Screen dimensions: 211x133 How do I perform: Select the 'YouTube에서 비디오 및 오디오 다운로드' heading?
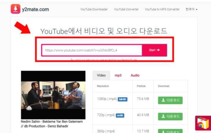[x=104, y=31]
